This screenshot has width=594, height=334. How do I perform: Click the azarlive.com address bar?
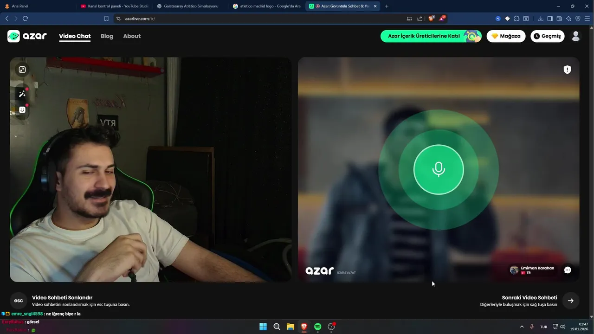pos(260,19)
